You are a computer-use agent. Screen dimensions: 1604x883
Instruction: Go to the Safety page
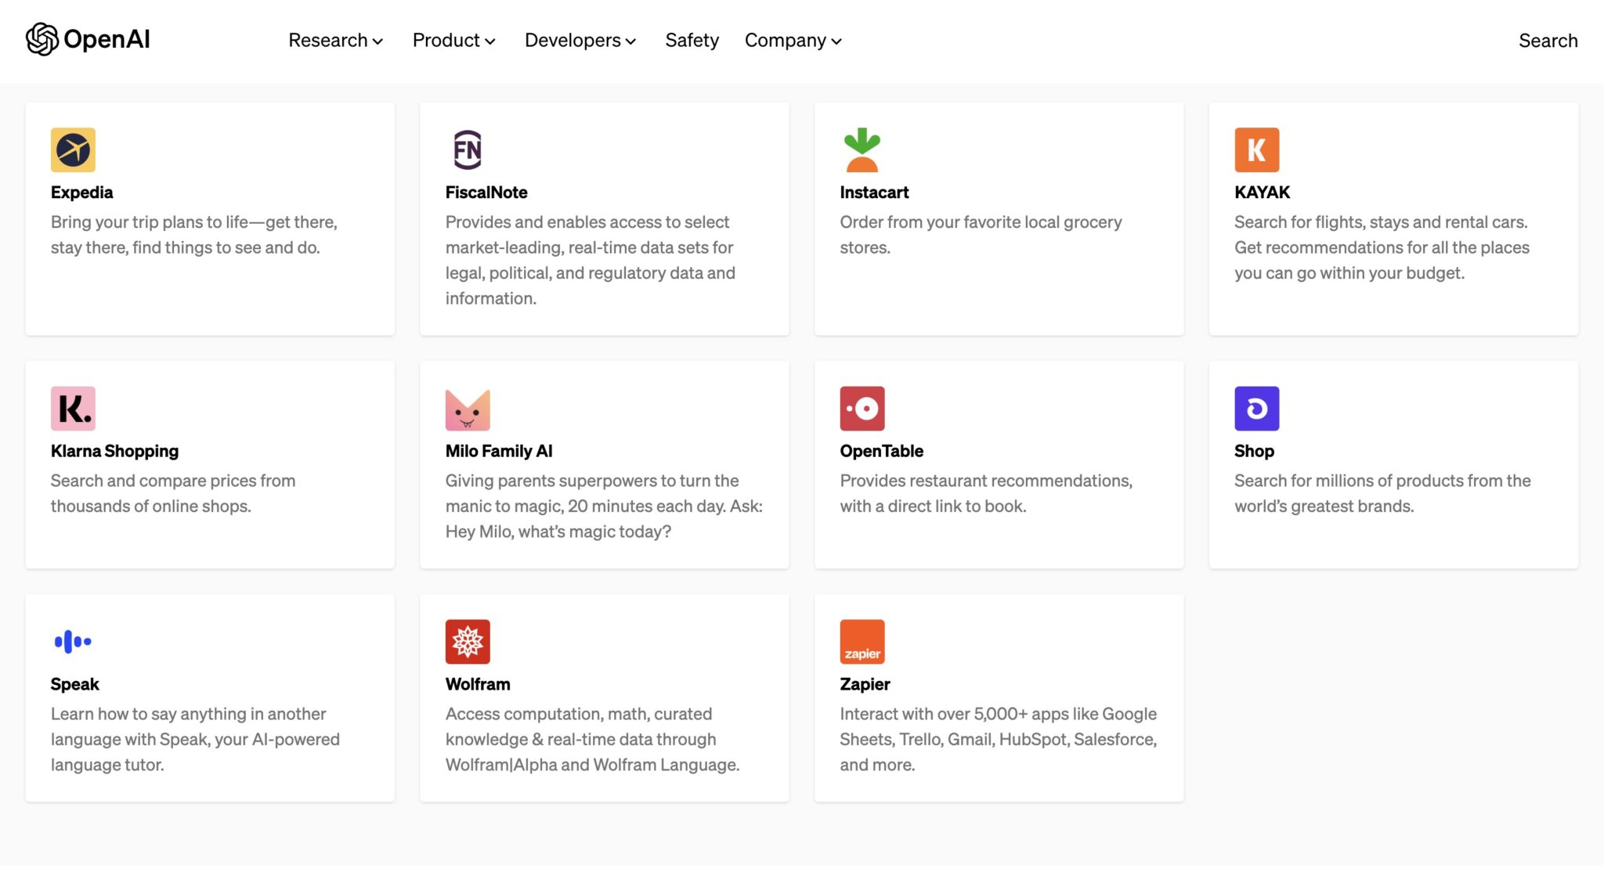pos(692,40)
